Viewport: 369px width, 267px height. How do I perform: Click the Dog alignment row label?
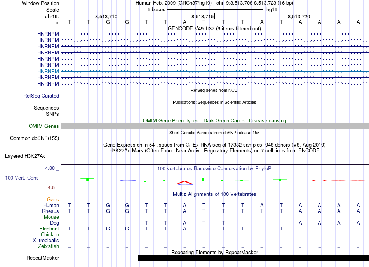click(x=54, y=223)
